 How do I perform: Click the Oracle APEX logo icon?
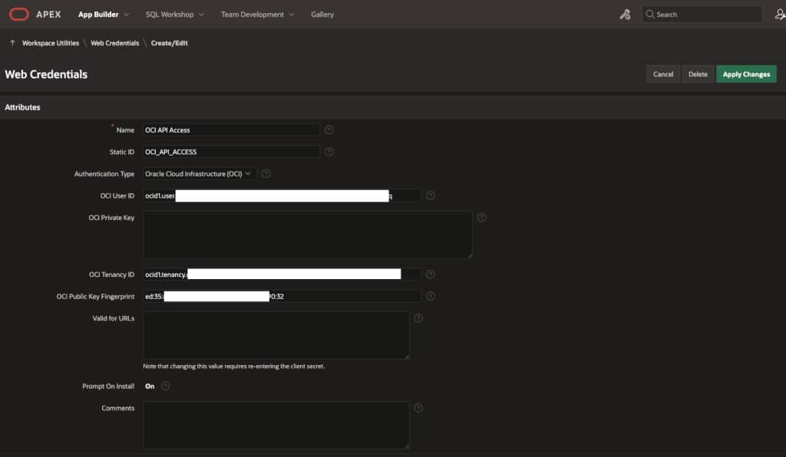coord(19,15)
